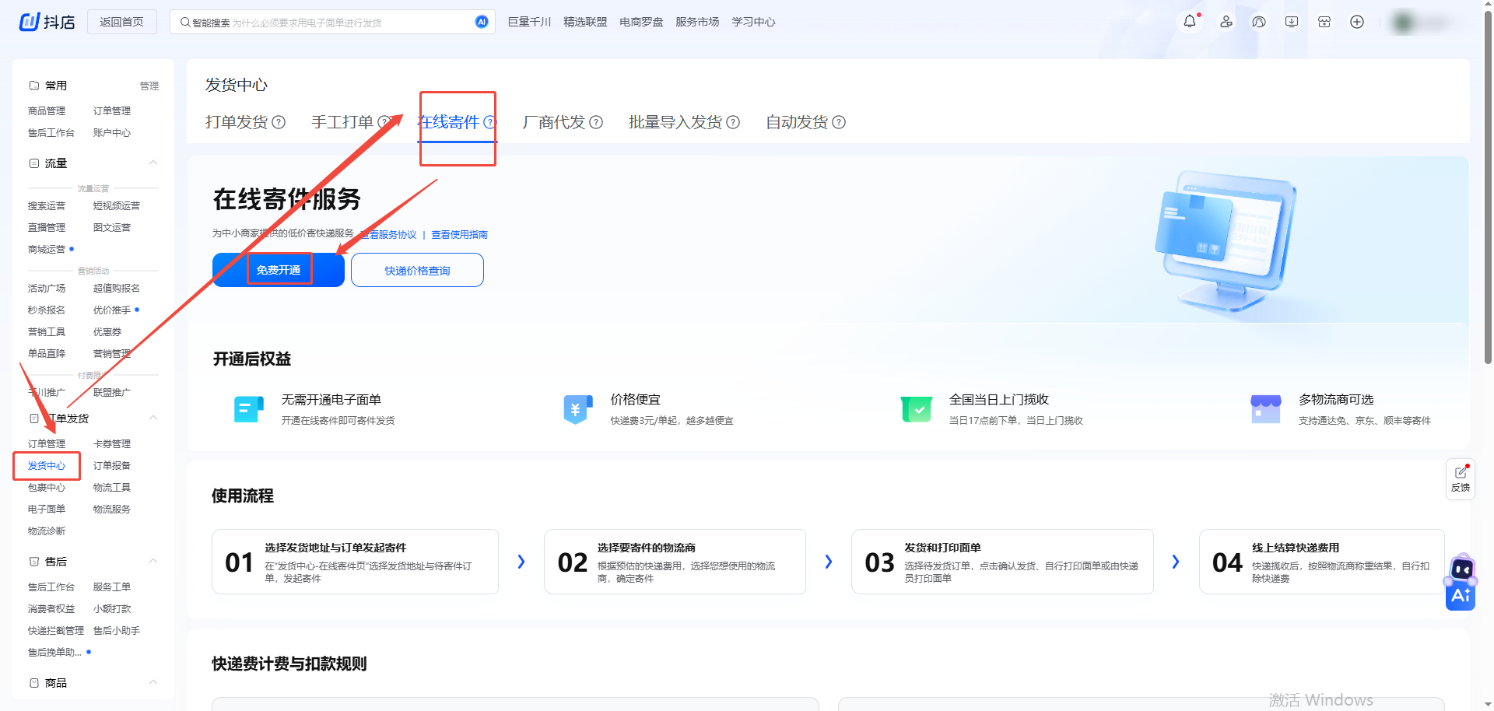The height and width of the screenshot is (711, 1494).
Task: Open the Feige chat bird icon
Action: click(1258, 22)
